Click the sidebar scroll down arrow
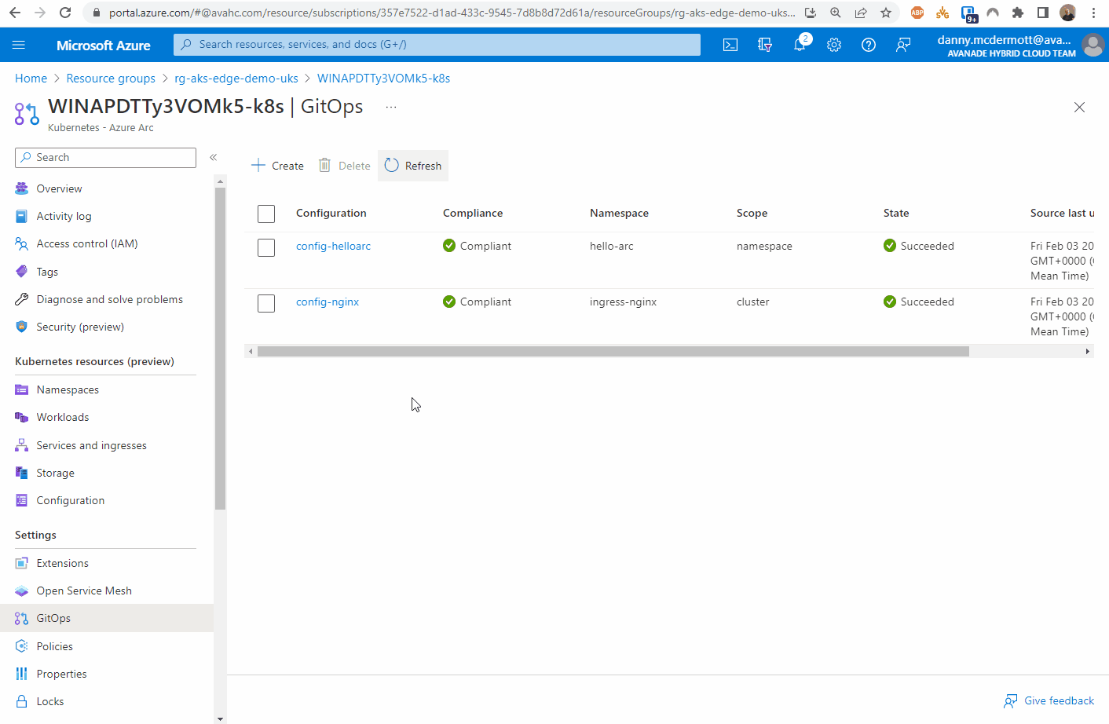This screenshot has height=724, width=1109. click(x=220, y=719)
